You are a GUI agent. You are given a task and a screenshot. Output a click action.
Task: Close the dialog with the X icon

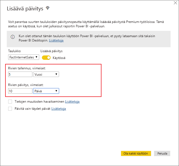point(175,3)
